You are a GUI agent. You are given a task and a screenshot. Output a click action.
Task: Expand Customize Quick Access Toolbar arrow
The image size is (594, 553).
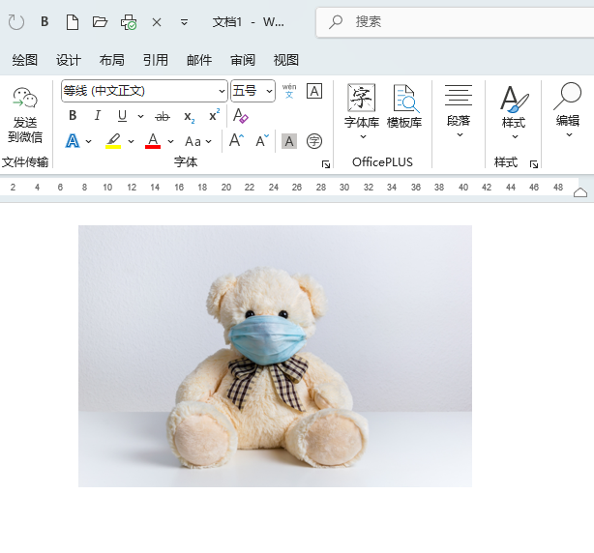[184, 22]
